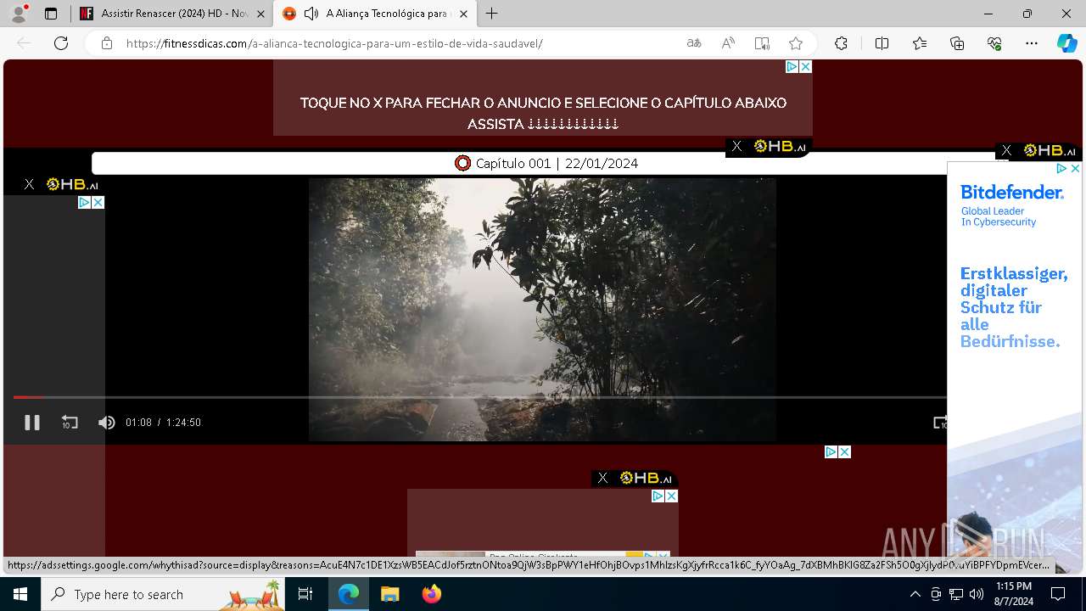
Task: Open Edge settings and more menu
Action: pos(1032,43)
